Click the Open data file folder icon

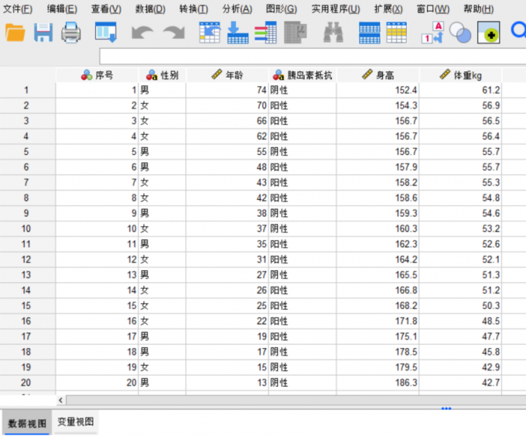coord(15,33)
